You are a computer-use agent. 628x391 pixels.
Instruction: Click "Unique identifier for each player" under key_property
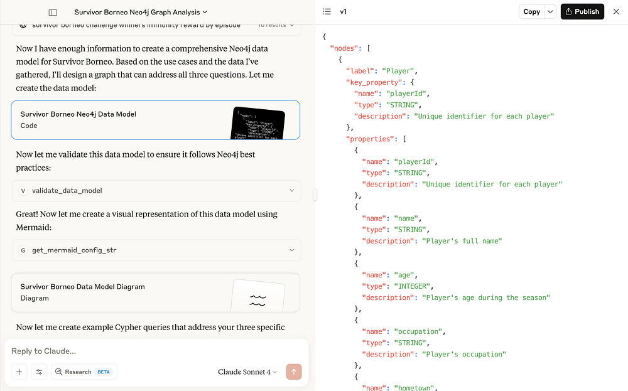[484, 116]
